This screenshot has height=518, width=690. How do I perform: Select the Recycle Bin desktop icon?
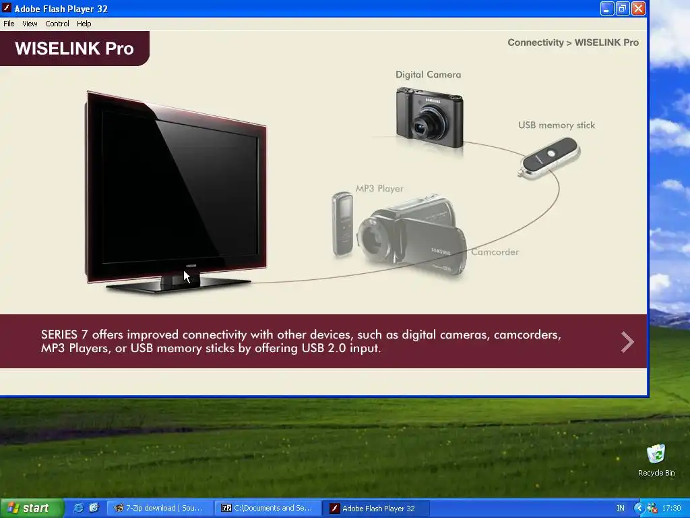coord(656,460)
